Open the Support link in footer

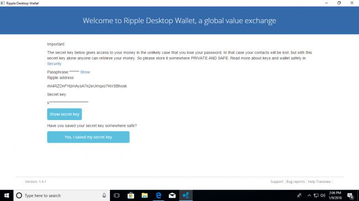click(277, 182)
